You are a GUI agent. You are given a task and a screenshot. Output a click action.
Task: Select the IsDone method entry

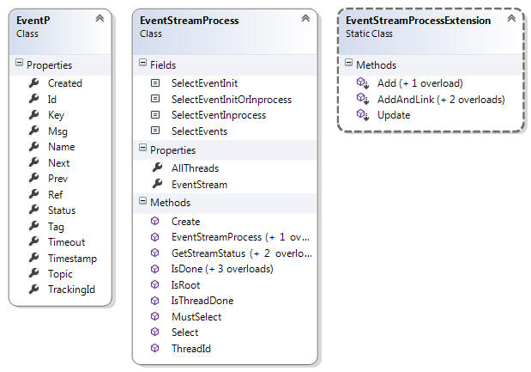coord(222,269)
